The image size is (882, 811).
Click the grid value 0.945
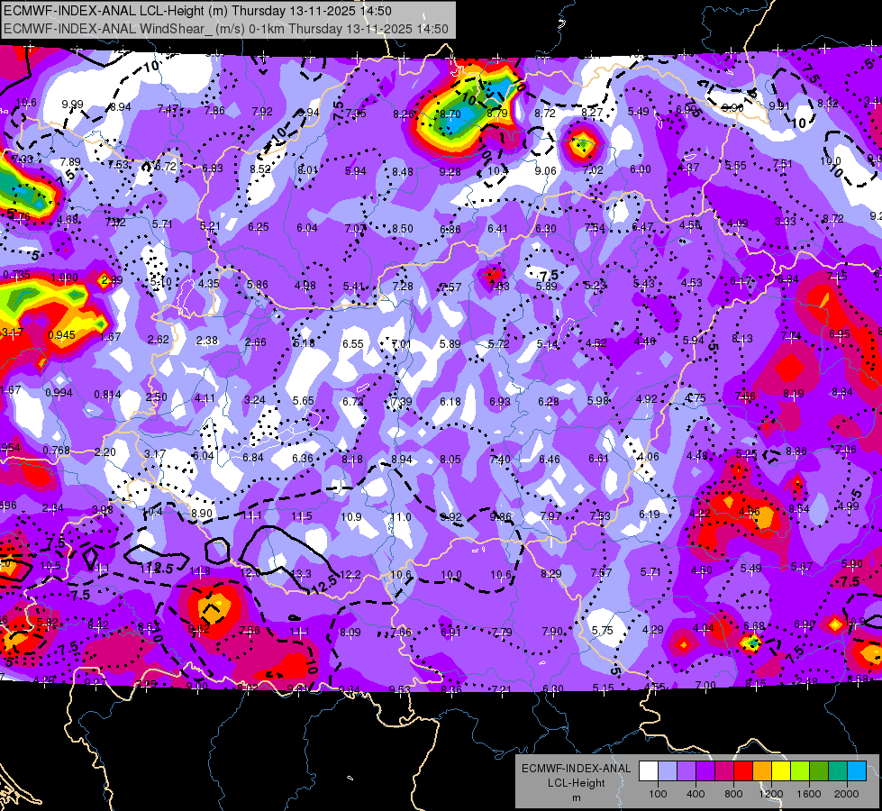(x=61, y=335)
